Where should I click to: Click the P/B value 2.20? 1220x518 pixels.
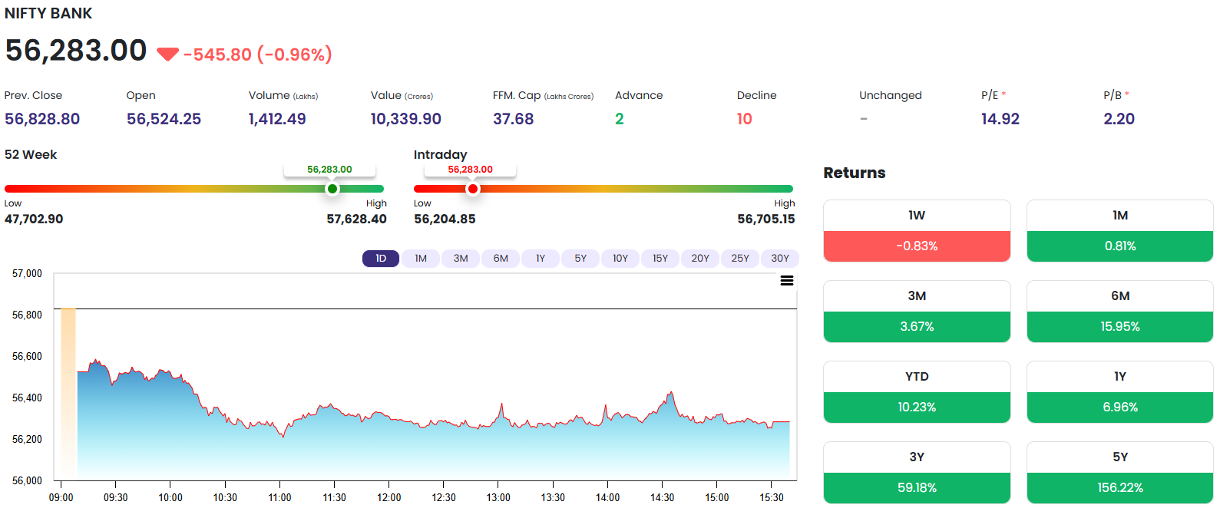click(x=1119, y=119)
